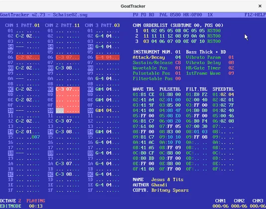The image size is (266, 209).
Task: Toggle the 8580 SID model indicator
Action: click(x=175, y=15)
